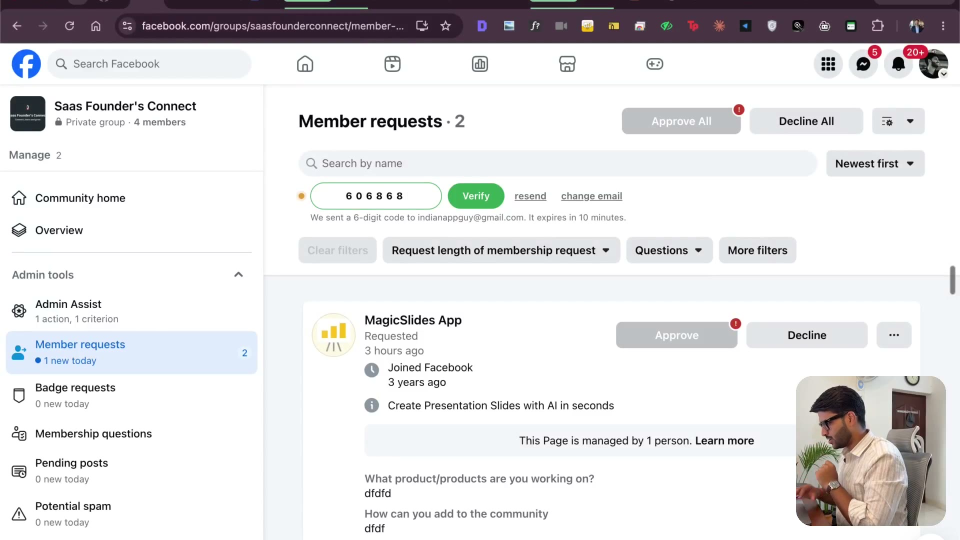Open more options for MagicSlides App request
The image size is (960, 540).
[894, 335]
